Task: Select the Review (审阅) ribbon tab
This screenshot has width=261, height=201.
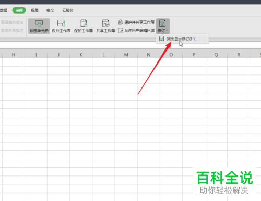Action: click(x=19, y=10)
